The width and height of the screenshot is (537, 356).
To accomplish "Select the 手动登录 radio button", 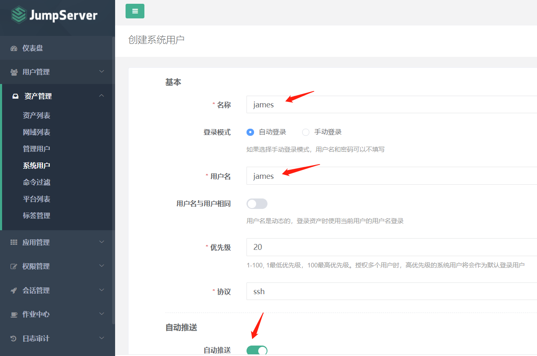I will [x=306, y=132].
